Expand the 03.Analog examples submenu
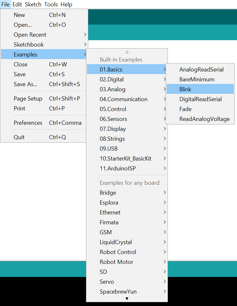Screen dimensions: 237x306 click(127, 89)
